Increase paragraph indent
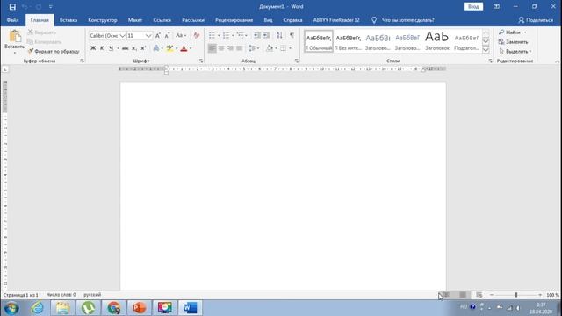Viewport: 562px width, 316px height. [x=267, y=35]
